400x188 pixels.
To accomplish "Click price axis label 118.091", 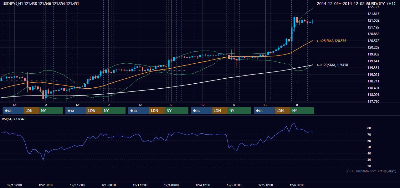I will [373, 95].
